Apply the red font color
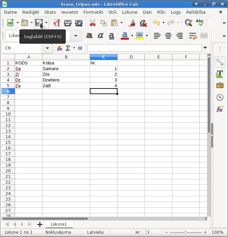 125,36
